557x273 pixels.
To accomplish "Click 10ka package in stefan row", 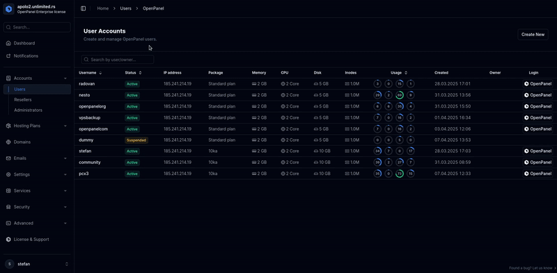I will point(213,151).
